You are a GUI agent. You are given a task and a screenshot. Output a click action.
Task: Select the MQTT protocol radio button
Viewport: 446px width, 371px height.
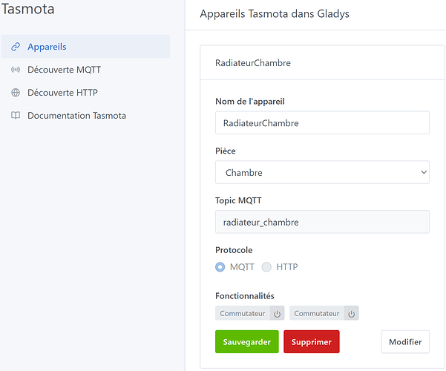220,267
